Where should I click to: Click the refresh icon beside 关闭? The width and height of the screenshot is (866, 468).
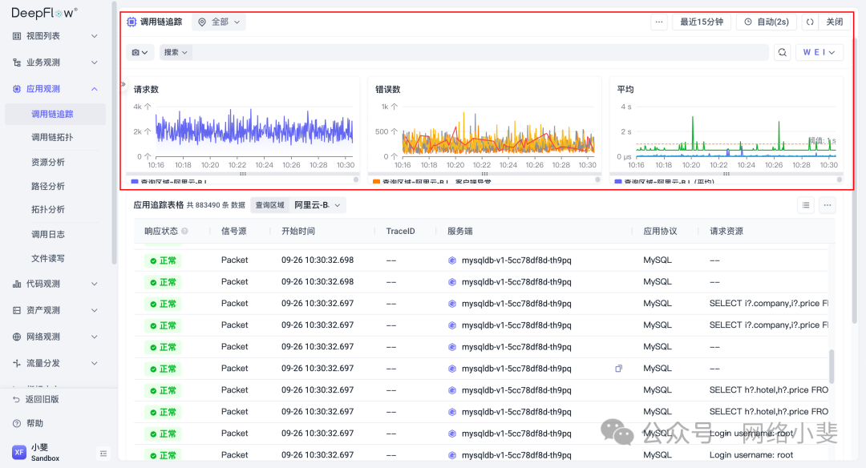810,22
